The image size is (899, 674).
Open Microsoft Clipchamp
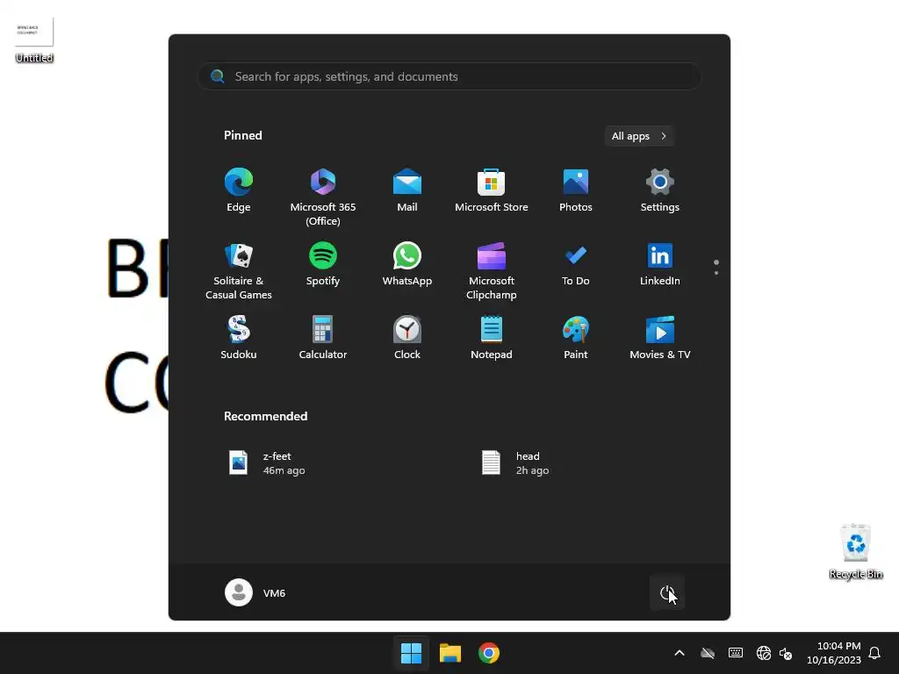492,270
